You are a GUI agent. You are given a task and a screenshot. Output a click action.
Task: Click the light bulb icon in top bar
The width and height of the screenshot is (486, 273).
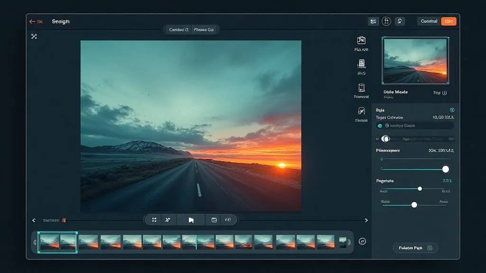pos(400,21)
